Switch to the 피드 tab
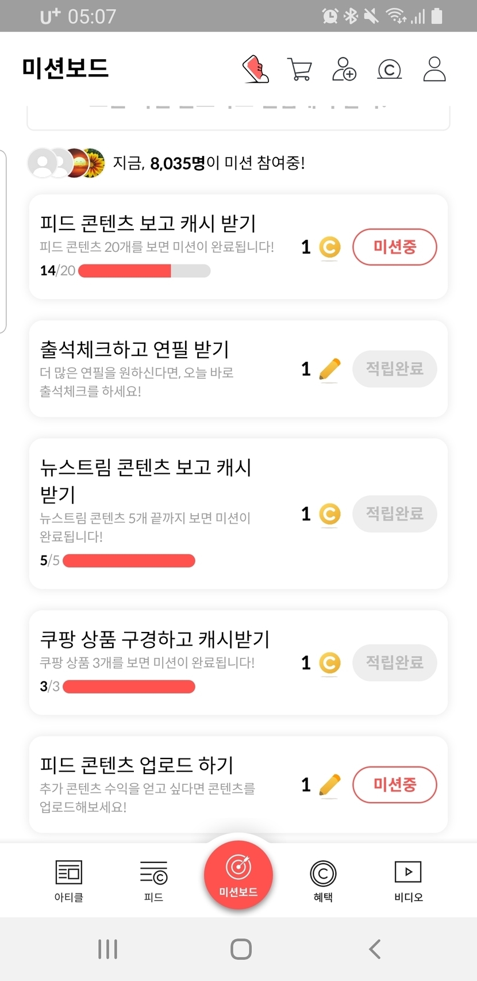 (x=153, y=880)
